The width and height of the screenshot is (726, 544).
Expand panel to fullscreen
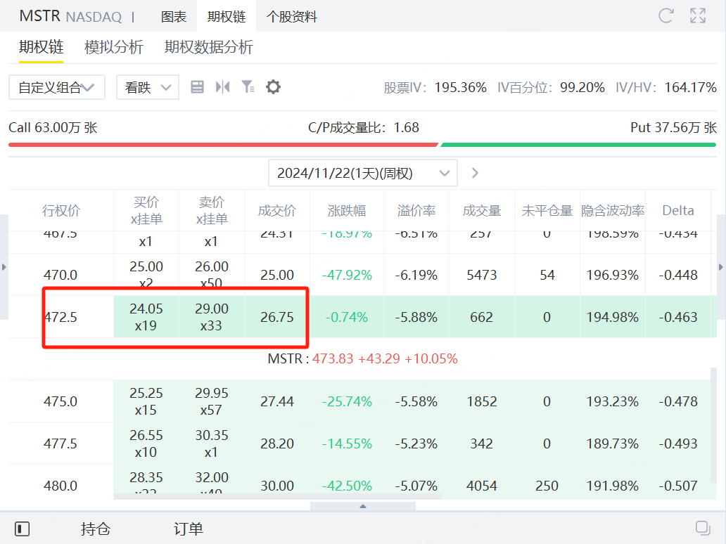point(698,15)
